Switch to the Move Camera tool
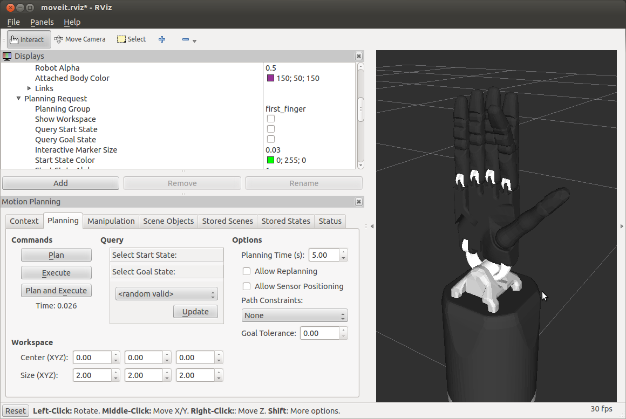 [x=80, y=39]
